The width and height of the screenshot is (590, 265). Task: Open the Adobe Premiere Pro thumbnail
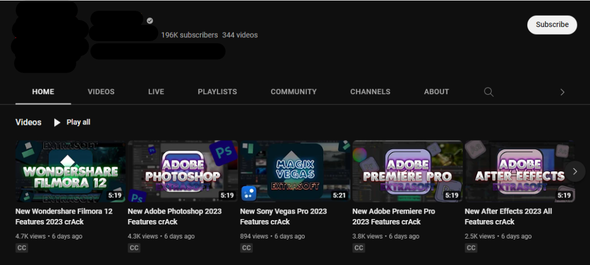click(407, 171)
